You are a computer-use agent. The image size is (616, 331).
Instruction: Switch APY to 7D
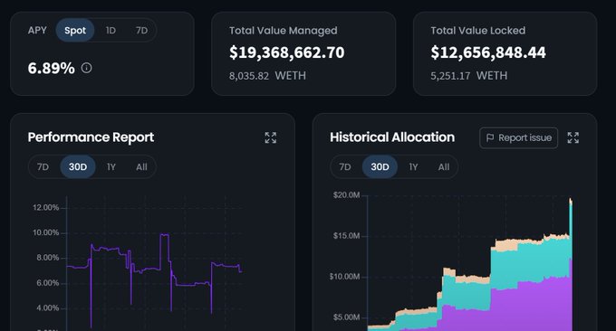point(141,30)
